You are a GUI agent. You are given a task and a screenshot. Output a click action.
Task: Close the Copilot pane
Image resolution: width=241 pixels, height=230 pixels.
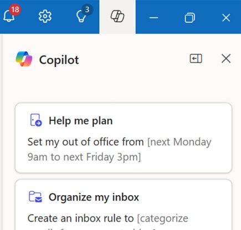[226, 59]
